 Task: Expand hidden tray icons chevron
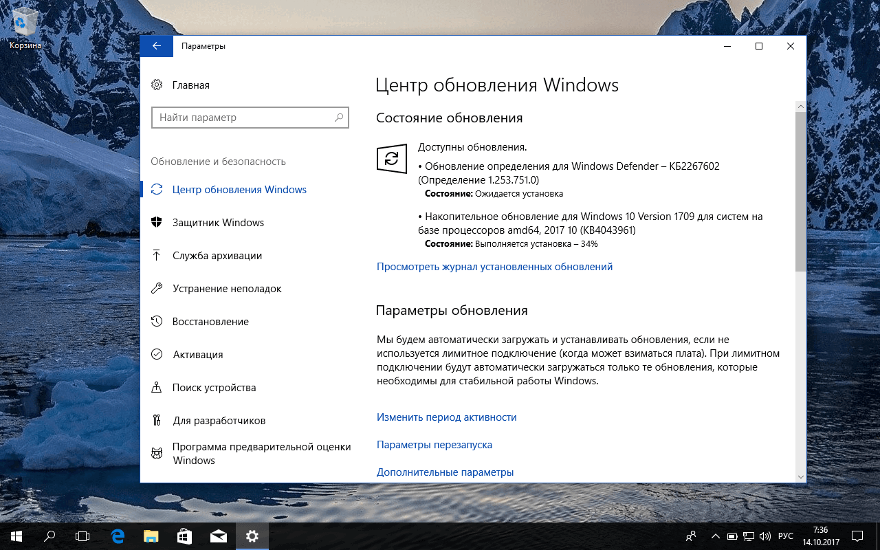pyautogui.click(x=715, y=536)
